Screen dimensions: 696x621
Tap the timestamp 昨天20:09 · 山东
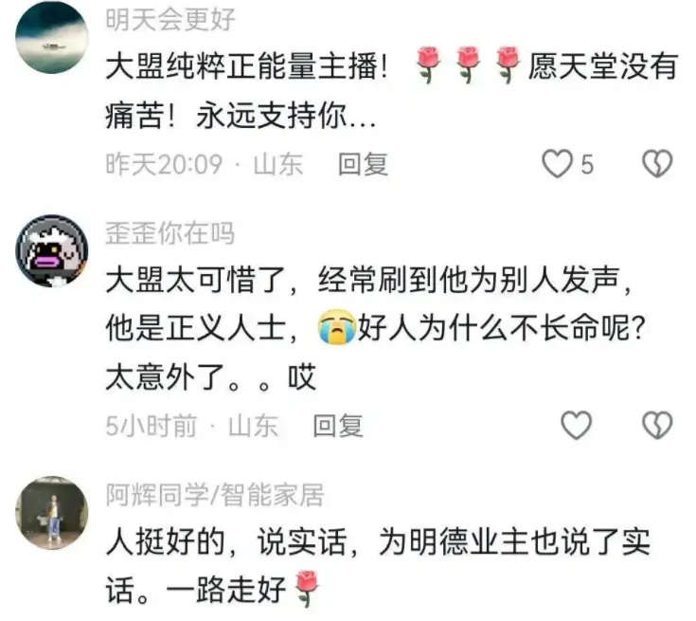pos(205,164)
